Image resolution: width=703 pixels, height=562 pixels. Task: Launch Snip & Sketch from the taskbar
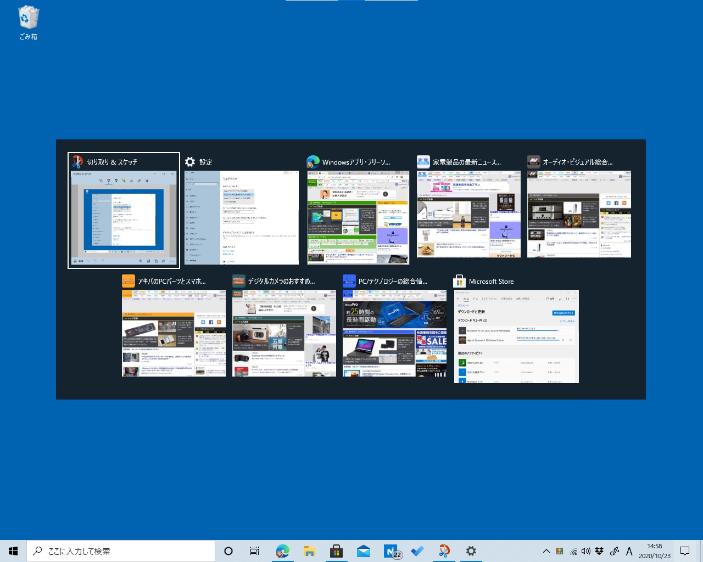444,550
